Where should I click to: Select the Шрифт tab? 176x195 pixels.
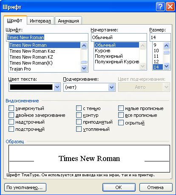pos(15,20)
